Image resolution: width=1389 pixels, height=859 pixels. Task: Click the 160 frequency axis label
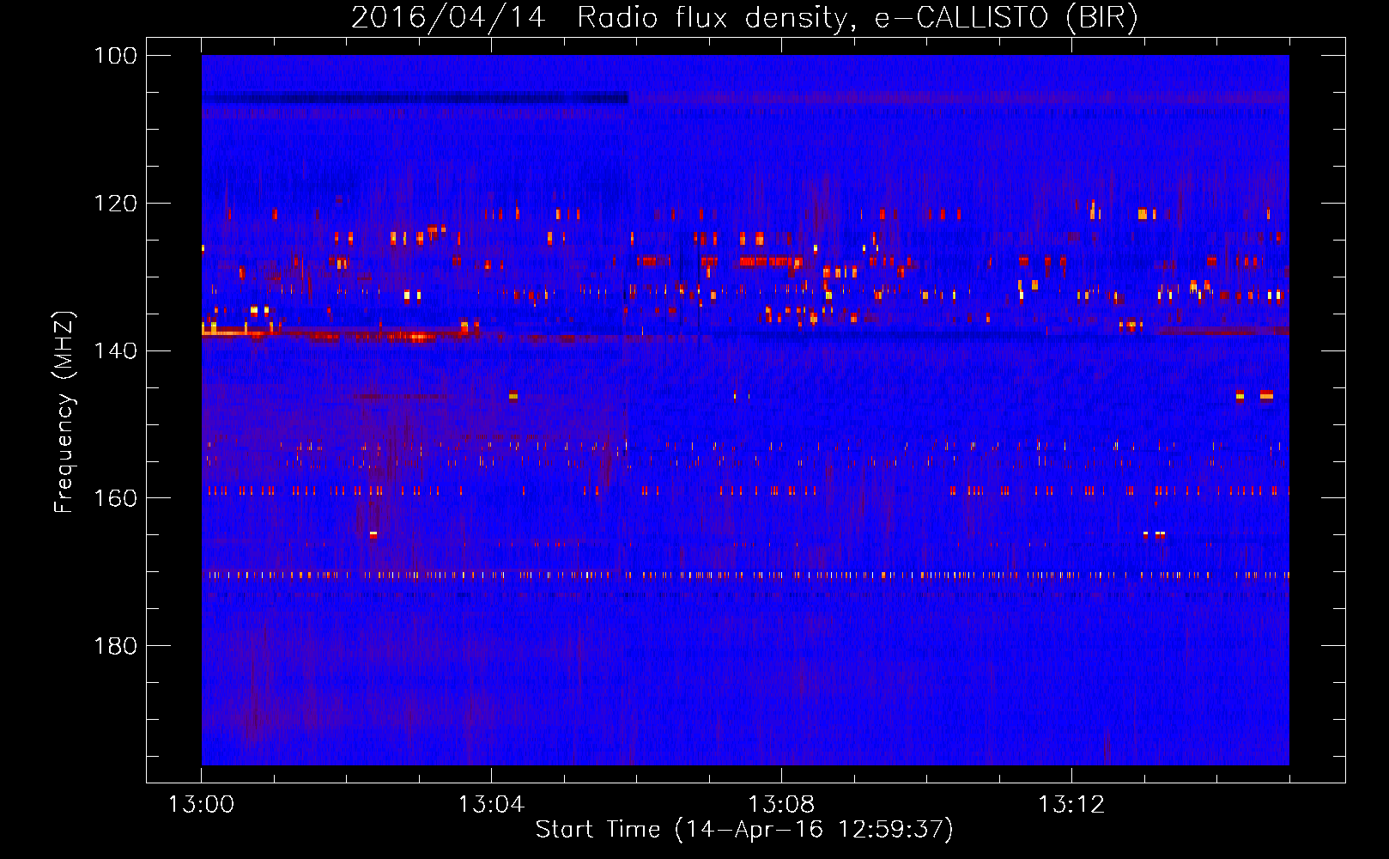[x=116, y=498]
